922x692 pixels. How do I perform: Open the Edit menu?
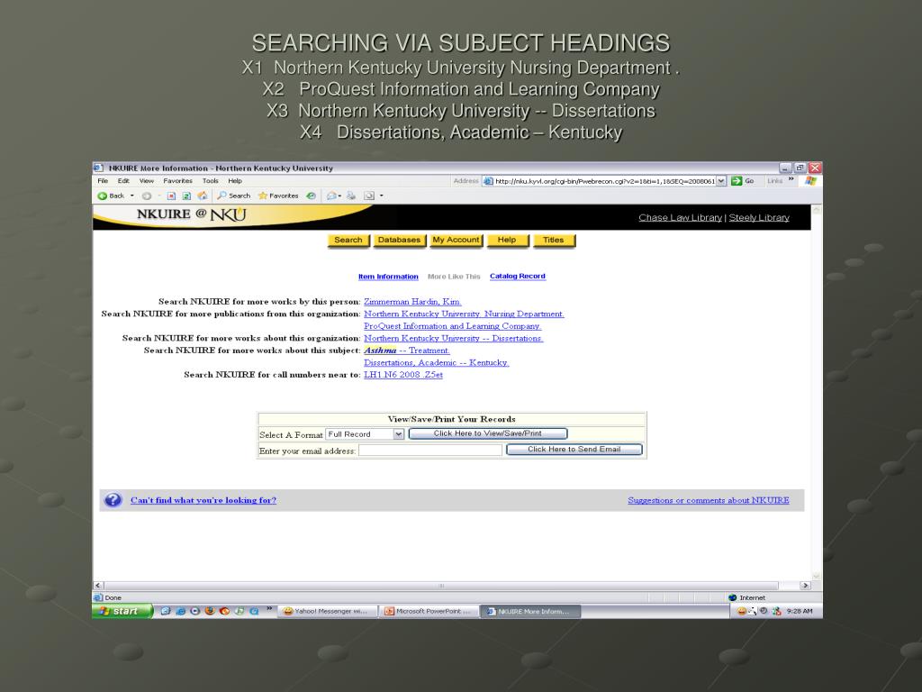tap(123, 180)
